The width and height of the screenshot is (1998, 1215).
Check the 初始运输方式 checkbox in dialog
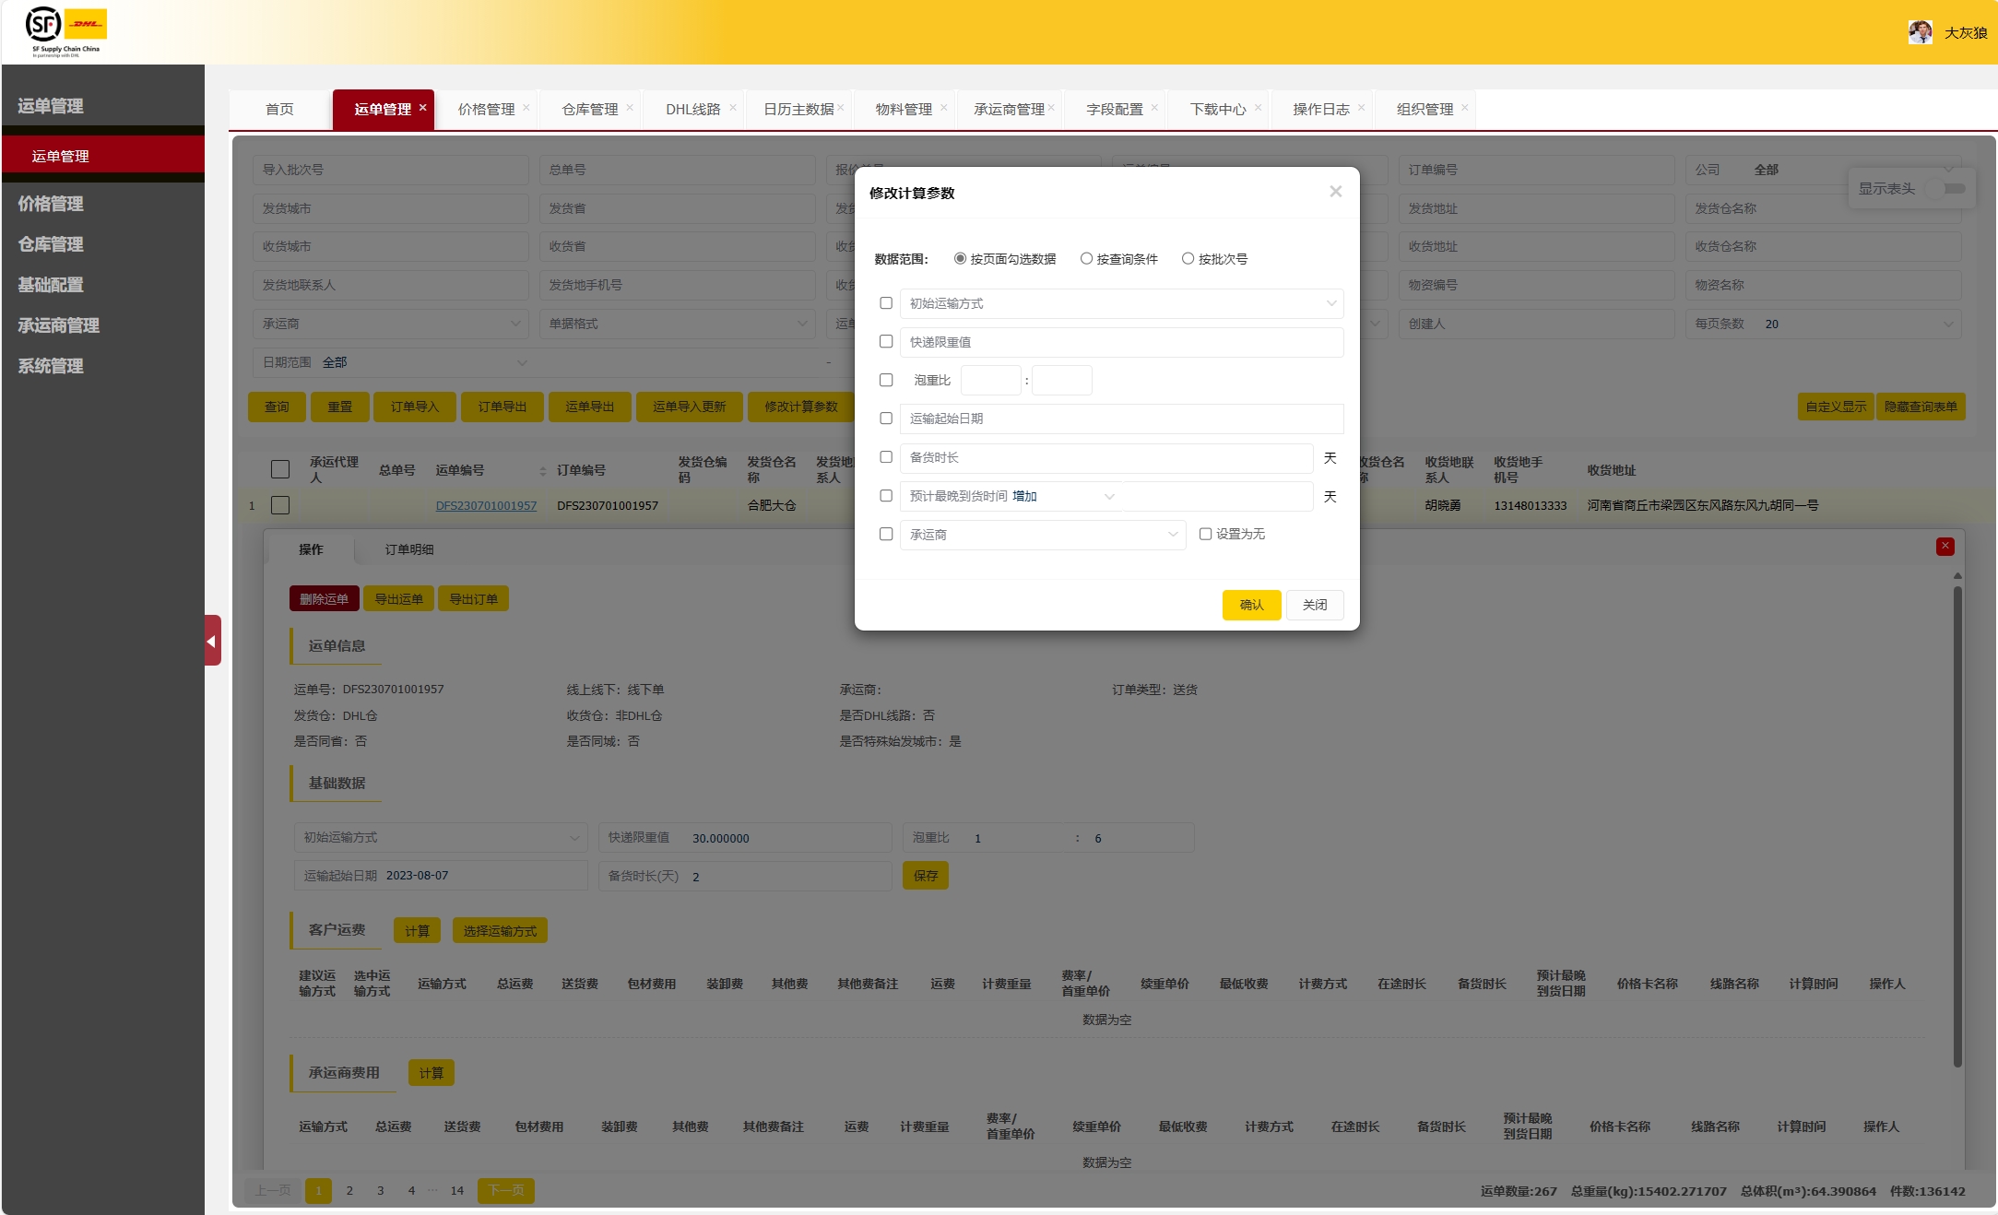886,303
